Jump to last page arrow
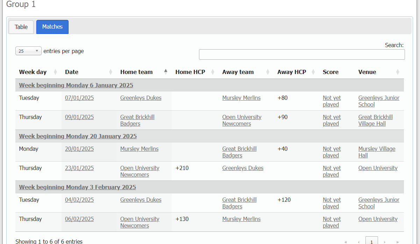420x244 pixels. [x=398, y=242]
